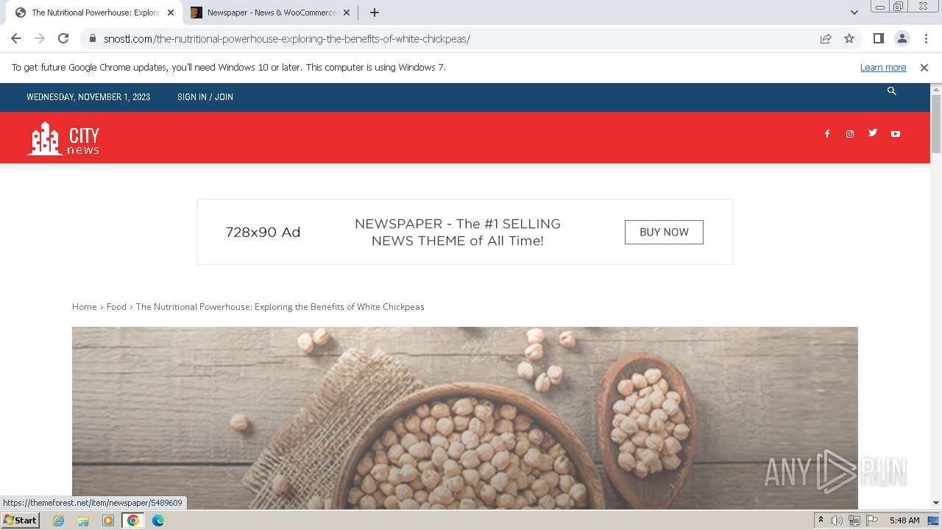Open the site search magnifier icon
Screen dimensions: 942x530
point(892,91)
